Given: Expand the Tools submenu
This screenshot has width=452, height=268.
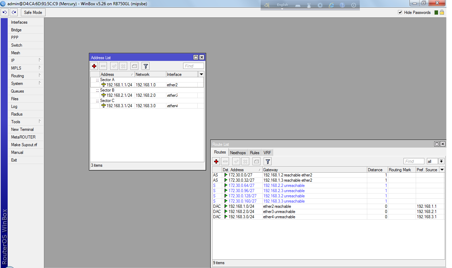Looking at the screenshot, I should (x=26, y=122).
